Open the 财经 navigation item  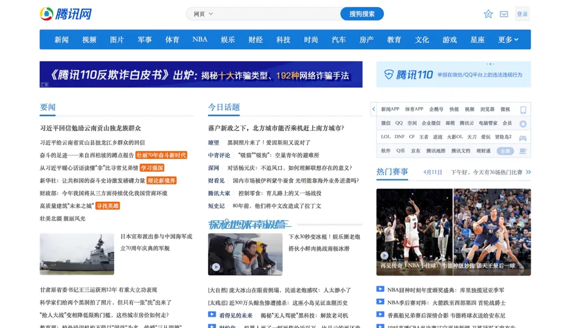(x=256, y=40)
